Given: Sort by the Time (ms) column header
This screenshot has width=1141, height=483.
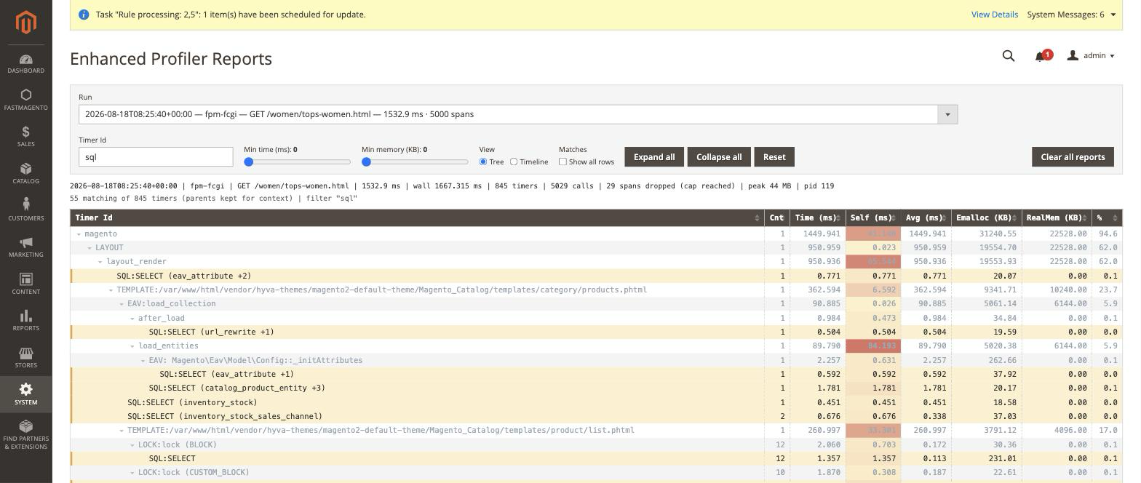Looking at the screenshot, I should pos(818,217).
